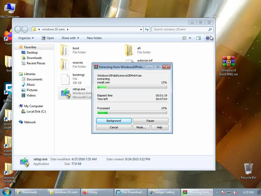Image resolution: width=261 pixels, height=196 pixels.
Task: Open the Documents library
Action: point(34,79)
